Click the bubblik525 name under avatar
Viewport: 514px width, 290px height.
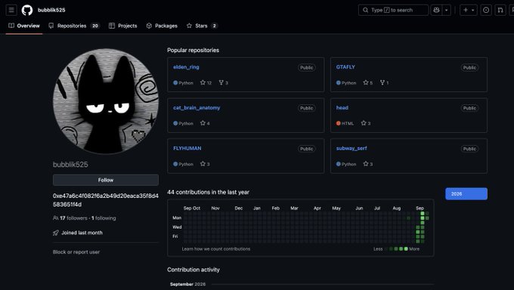[x=70, y=165]
